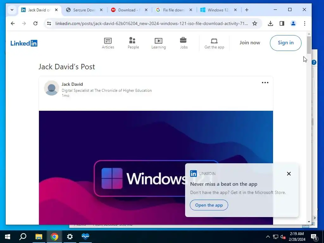
Task: Switch to the Fix file down Google tab
Action: coord(174,10)
